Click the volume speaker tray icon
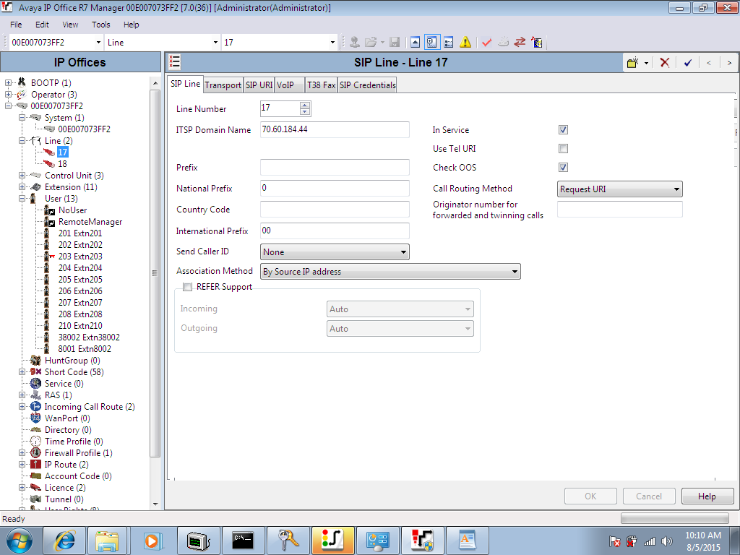Screen dimensions: 740x555 click(667, 541)
